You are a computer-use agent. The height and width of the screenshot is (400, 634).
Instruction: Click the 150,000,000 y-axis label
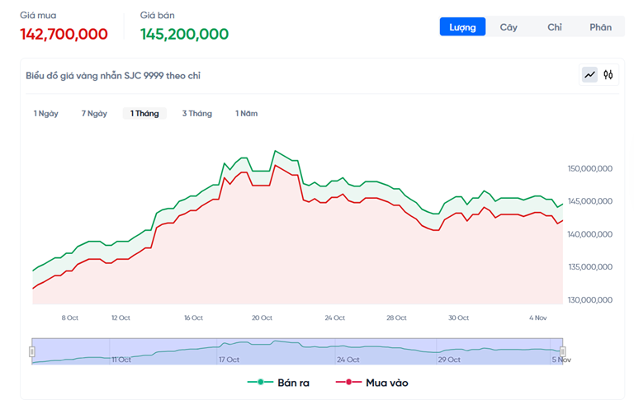point(589,168)
